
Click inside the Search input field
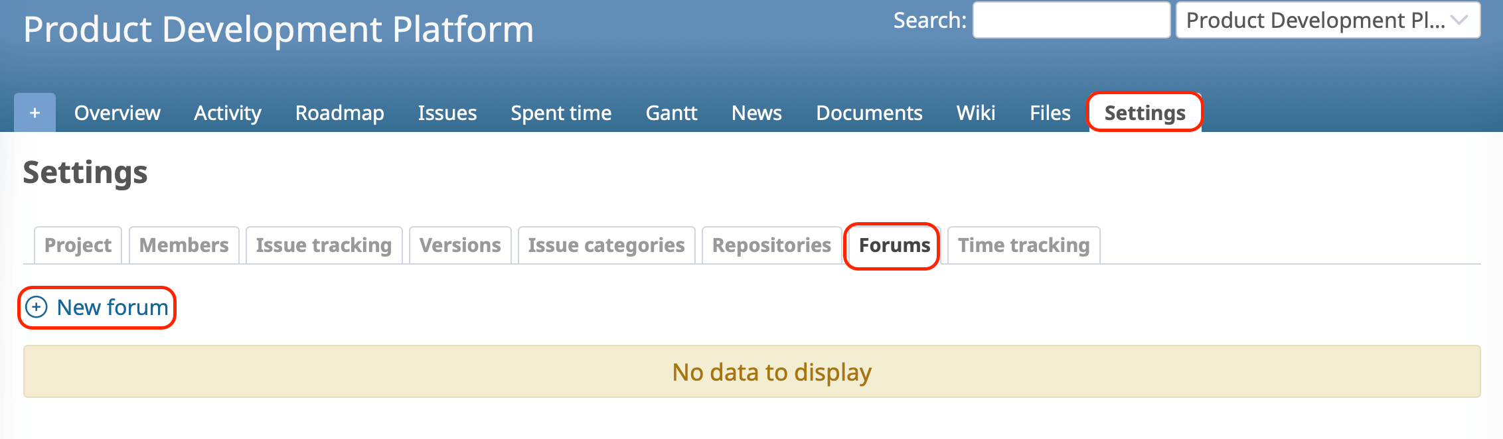pos(1071,20)
